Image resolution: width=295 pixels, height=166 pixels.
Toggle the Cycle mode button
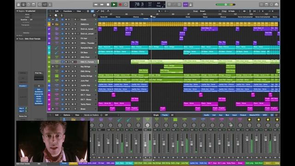pos(126,5)
